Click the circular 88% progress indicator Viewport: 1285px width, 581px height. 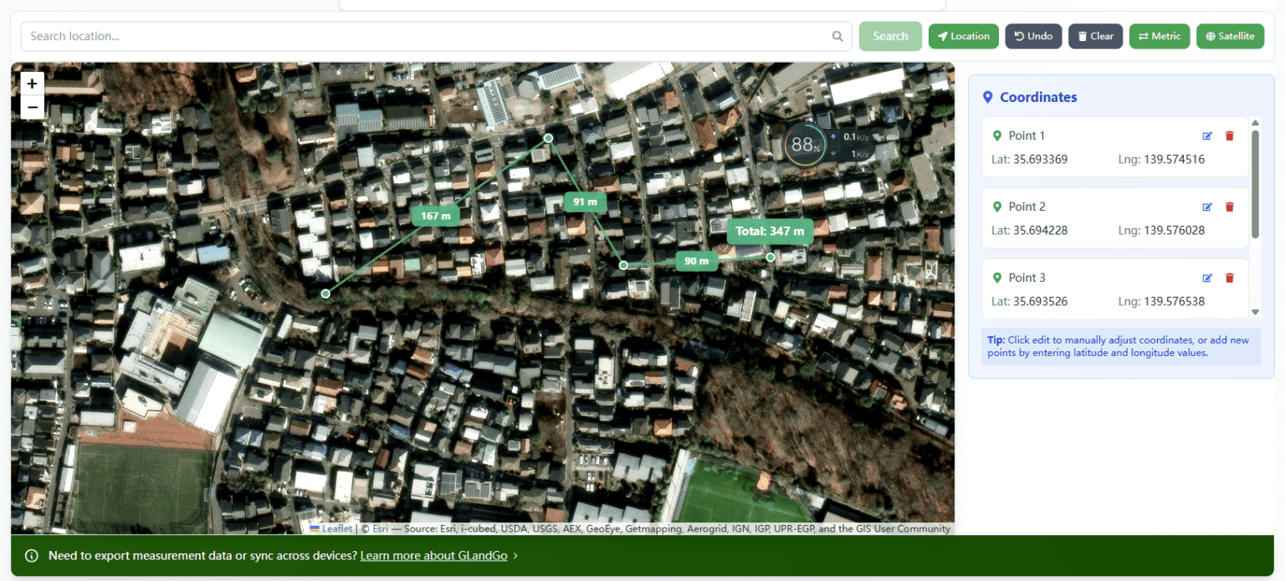803,145
